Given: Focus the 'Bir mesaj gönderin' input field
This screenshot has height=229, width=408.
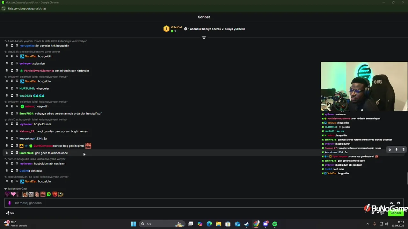Looking at the screenshot, I should pos(204,203).
